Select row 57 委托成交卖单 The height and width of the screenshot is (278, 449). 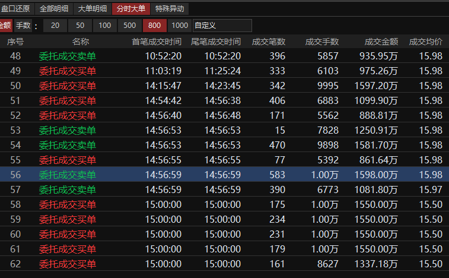pos(224,190)
